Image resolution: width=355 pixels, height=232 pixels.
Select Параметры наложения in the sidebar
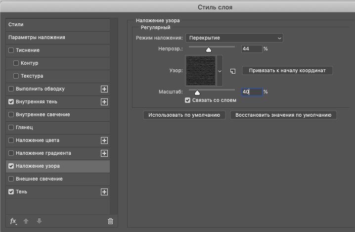[58, 38]
